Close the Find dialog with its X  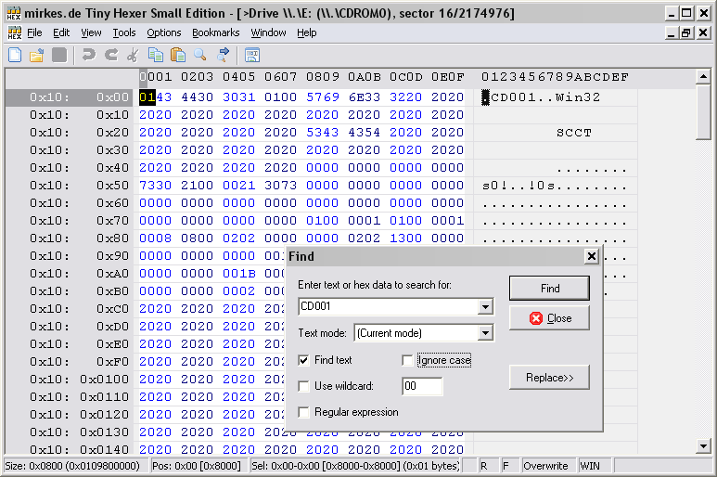pos(591,256)
